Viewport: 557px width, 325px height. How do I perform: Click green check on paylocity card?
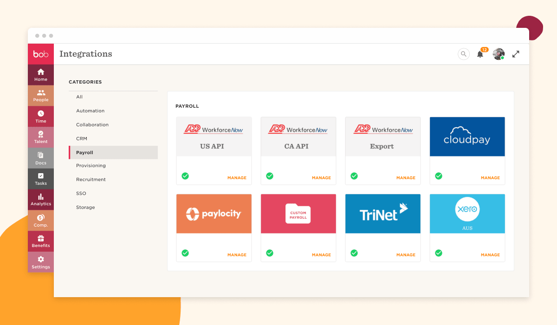point(185,253)
